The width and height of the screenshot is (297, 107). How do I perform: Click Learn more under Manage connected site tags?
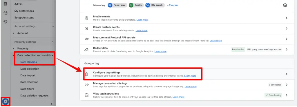(x=191, y=86)
